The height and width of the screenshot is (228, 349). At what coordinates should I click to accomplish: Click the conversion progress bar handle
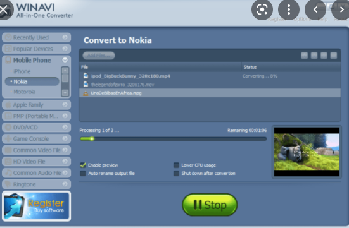click(x=92, y=139)
